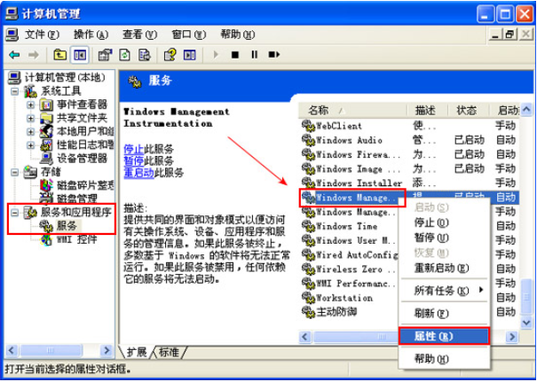The height and width of the screenshot is (382, 537).
Task: Select 服务 under 服务和应用程序
Action: click(x=67, y=226)
